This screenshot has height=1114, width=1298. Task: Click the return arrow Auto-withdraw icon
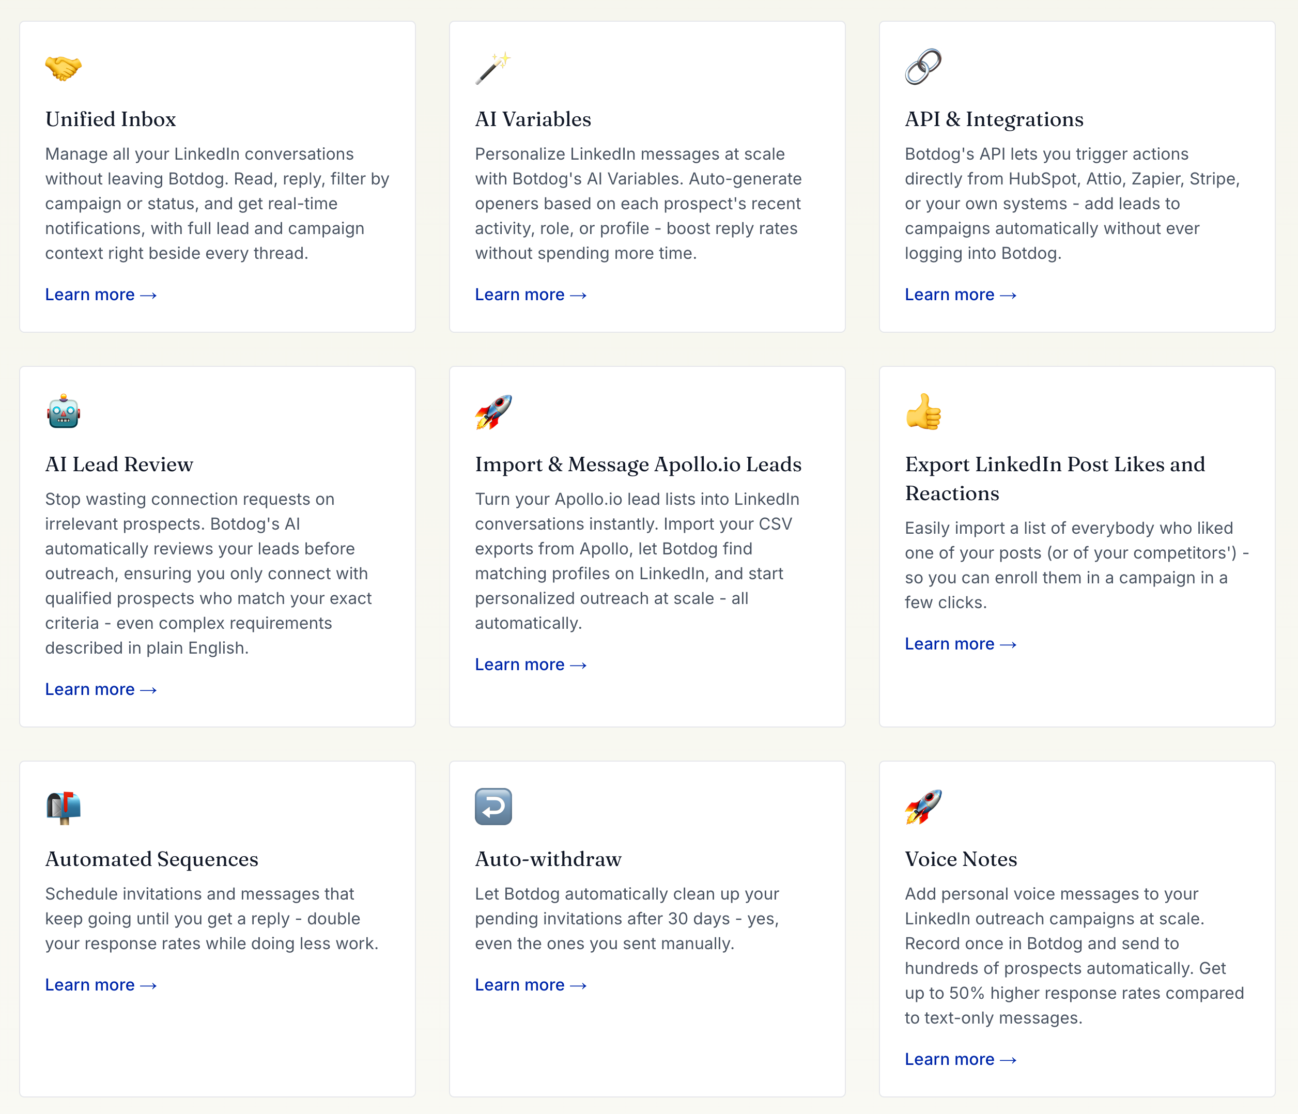click(x=493, y=807)
